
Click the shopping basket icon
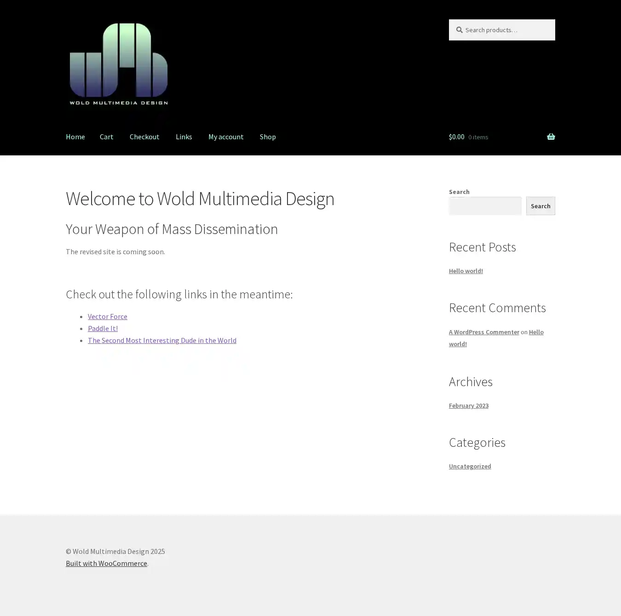[551, 137]
